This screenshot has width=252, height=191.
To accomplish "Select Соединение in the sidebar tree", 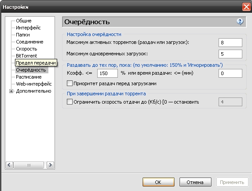I will (29, 42).
